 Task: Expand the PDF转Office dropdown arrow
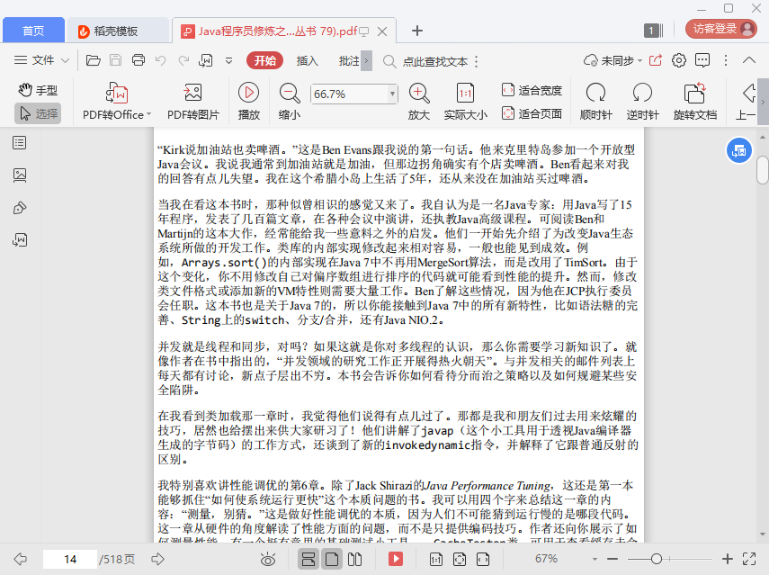pos(148,114)
